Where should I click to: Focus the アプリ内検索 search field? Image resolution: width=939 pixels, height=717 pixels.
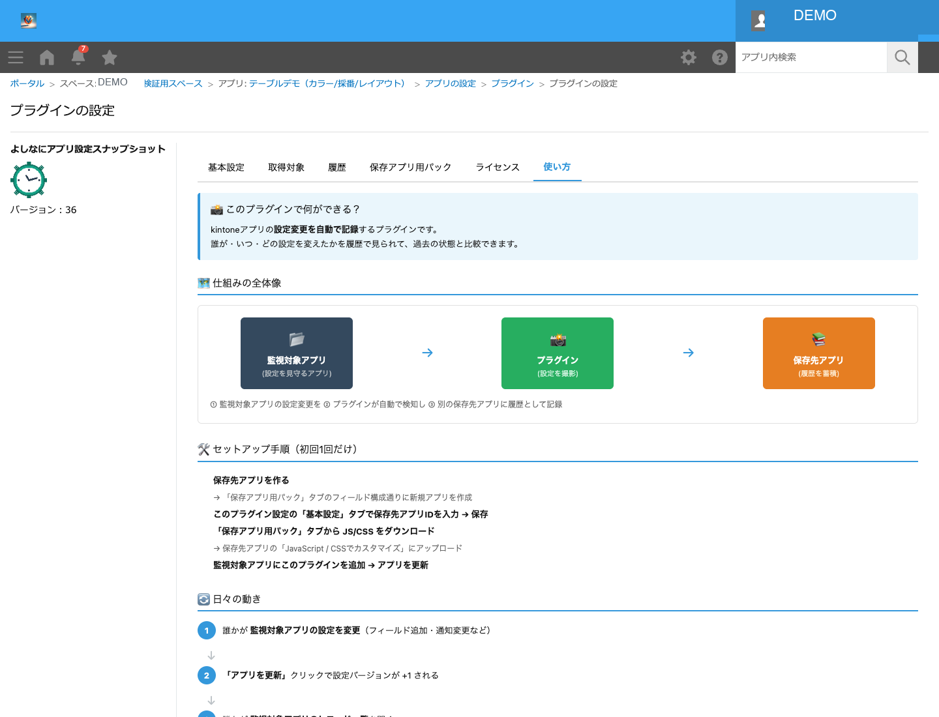point(811,57)
